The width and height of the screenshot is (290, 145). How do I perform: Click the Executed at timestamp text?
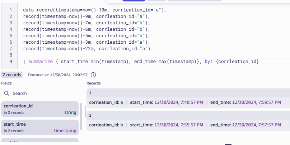pos(57,75)
